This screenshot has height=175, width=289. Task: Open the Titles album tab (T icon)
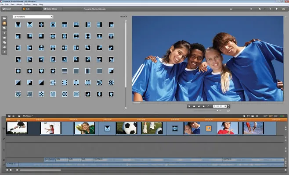tap(4, 32)
